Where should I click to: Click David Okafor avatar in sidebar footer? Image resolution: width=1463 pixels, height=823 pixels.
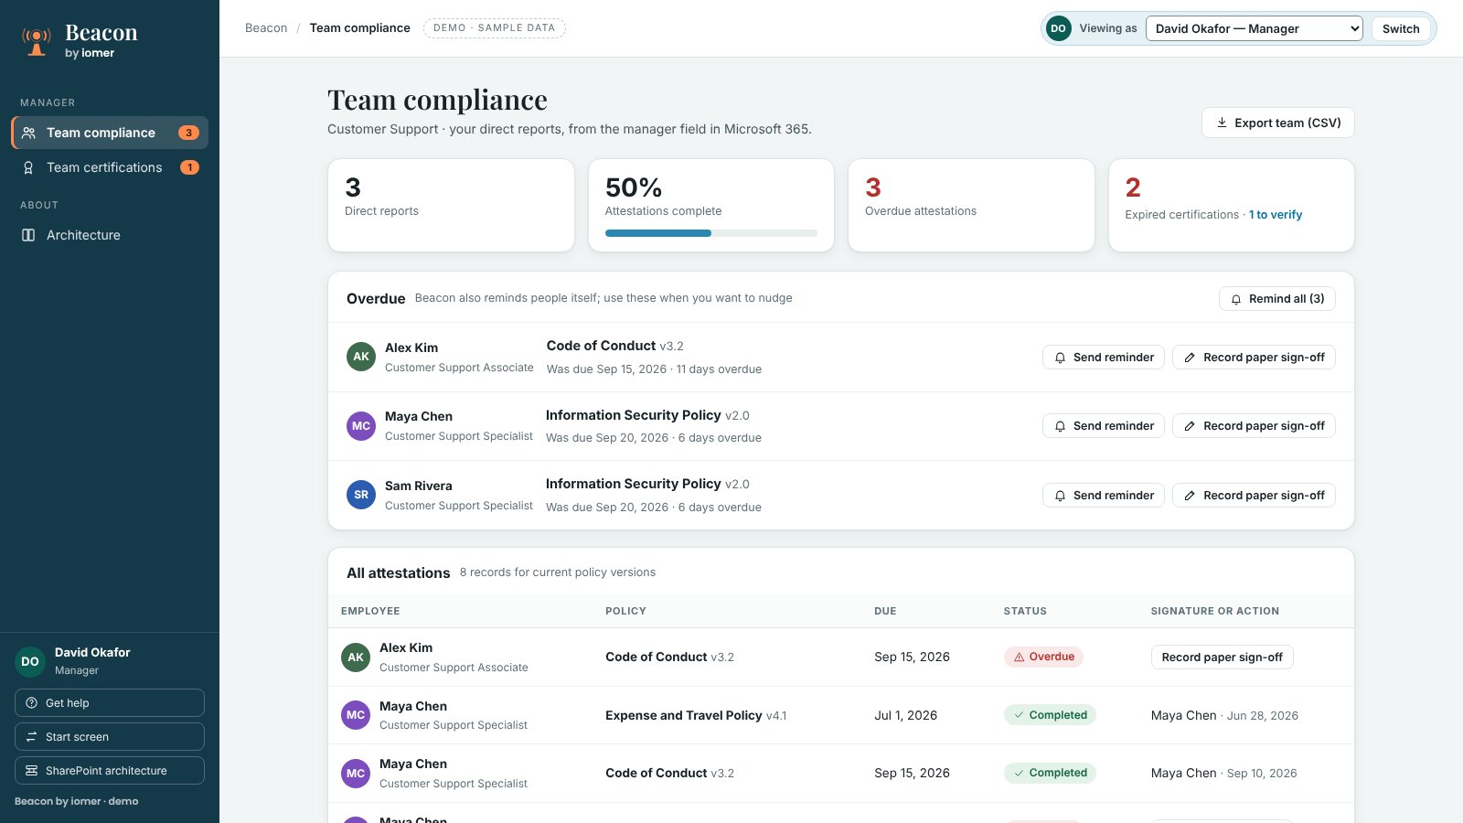coord(30,661)
